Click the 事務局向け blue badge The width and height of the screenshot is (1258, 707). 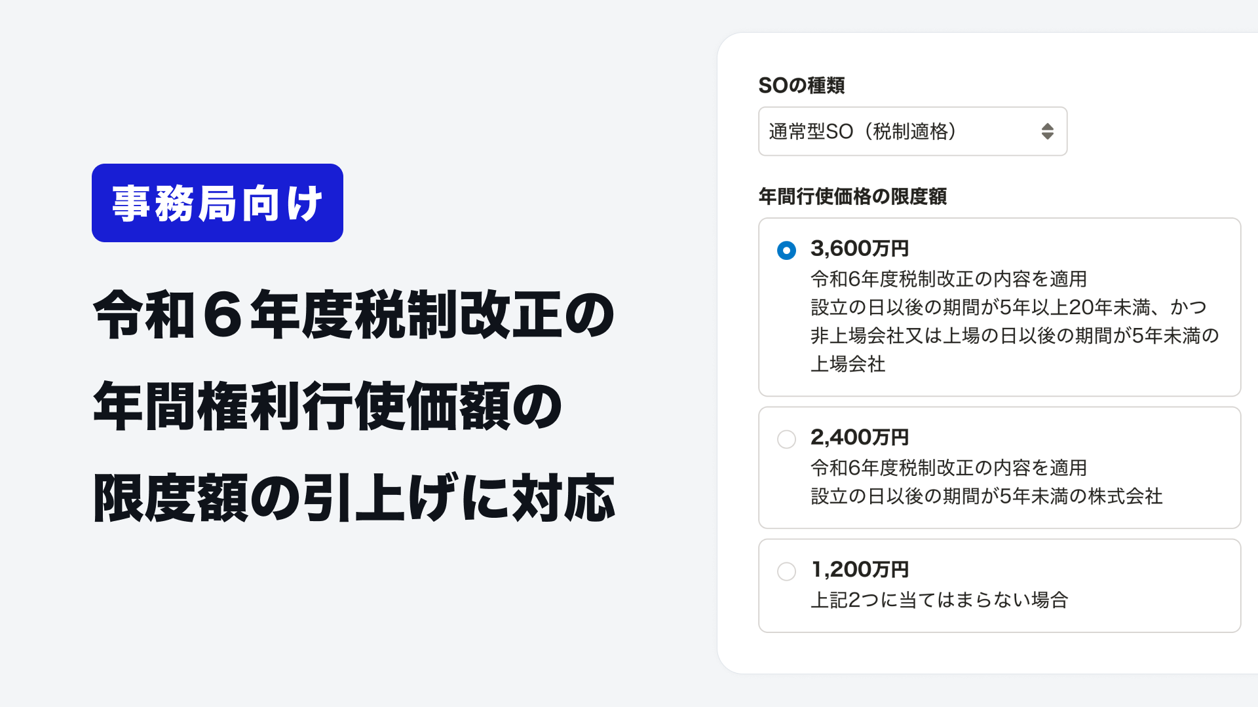coord(218,203)
